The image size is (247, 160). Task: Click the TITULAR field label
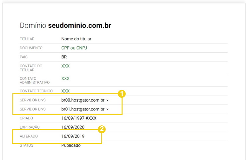click(27, 39)
